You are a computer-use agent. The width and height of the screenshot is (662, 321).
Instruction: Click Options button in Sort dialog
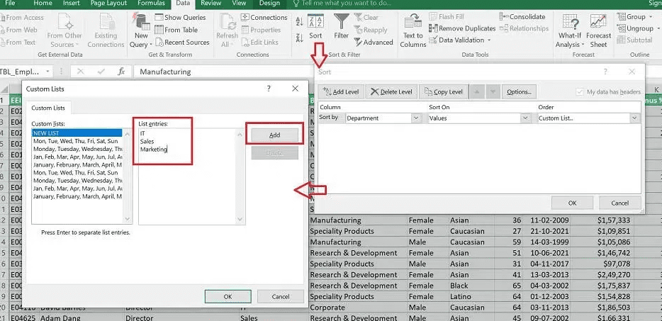(519, 92)
